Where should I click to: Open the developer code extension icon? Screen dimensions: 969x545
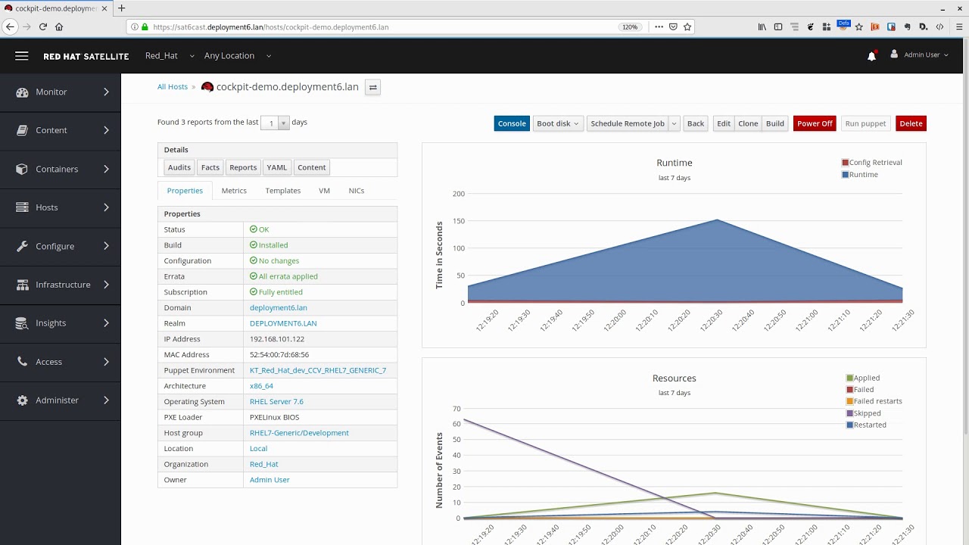[x=939, y=26]
